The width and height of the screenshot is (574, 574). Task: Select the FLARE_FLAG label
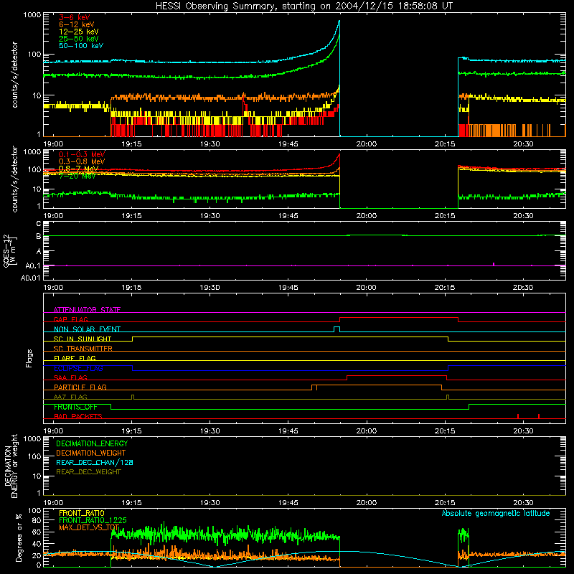coord(75,358)
